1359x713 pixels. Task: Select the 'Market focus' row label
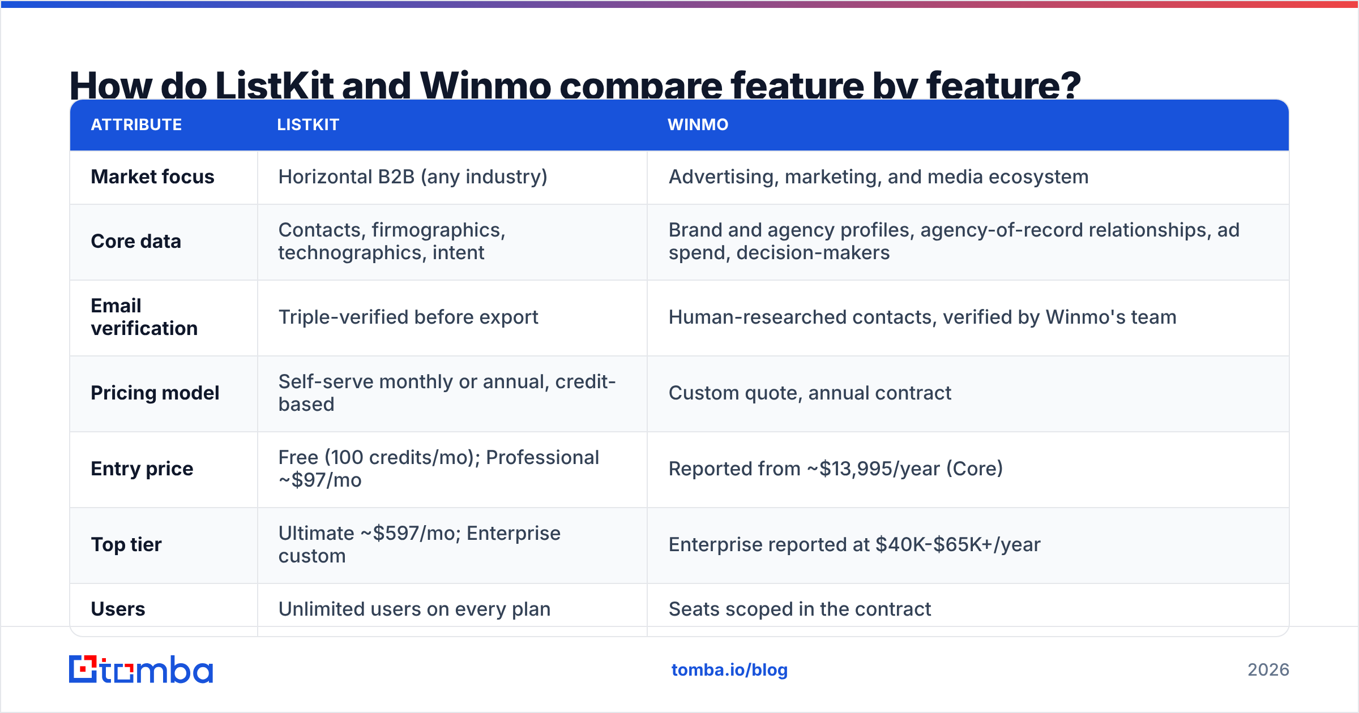pos(152,177)
